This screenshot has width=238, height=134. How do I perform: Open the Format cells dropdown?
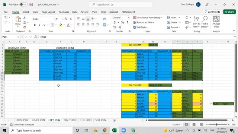[174, 27]
